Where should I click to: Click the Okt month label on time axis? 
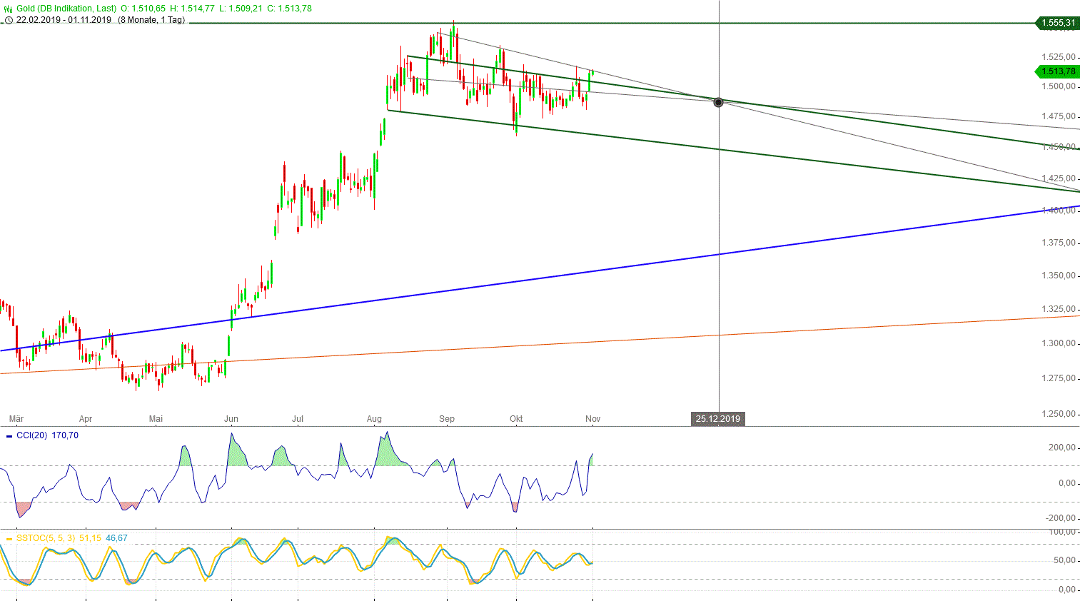coord(516,419)
